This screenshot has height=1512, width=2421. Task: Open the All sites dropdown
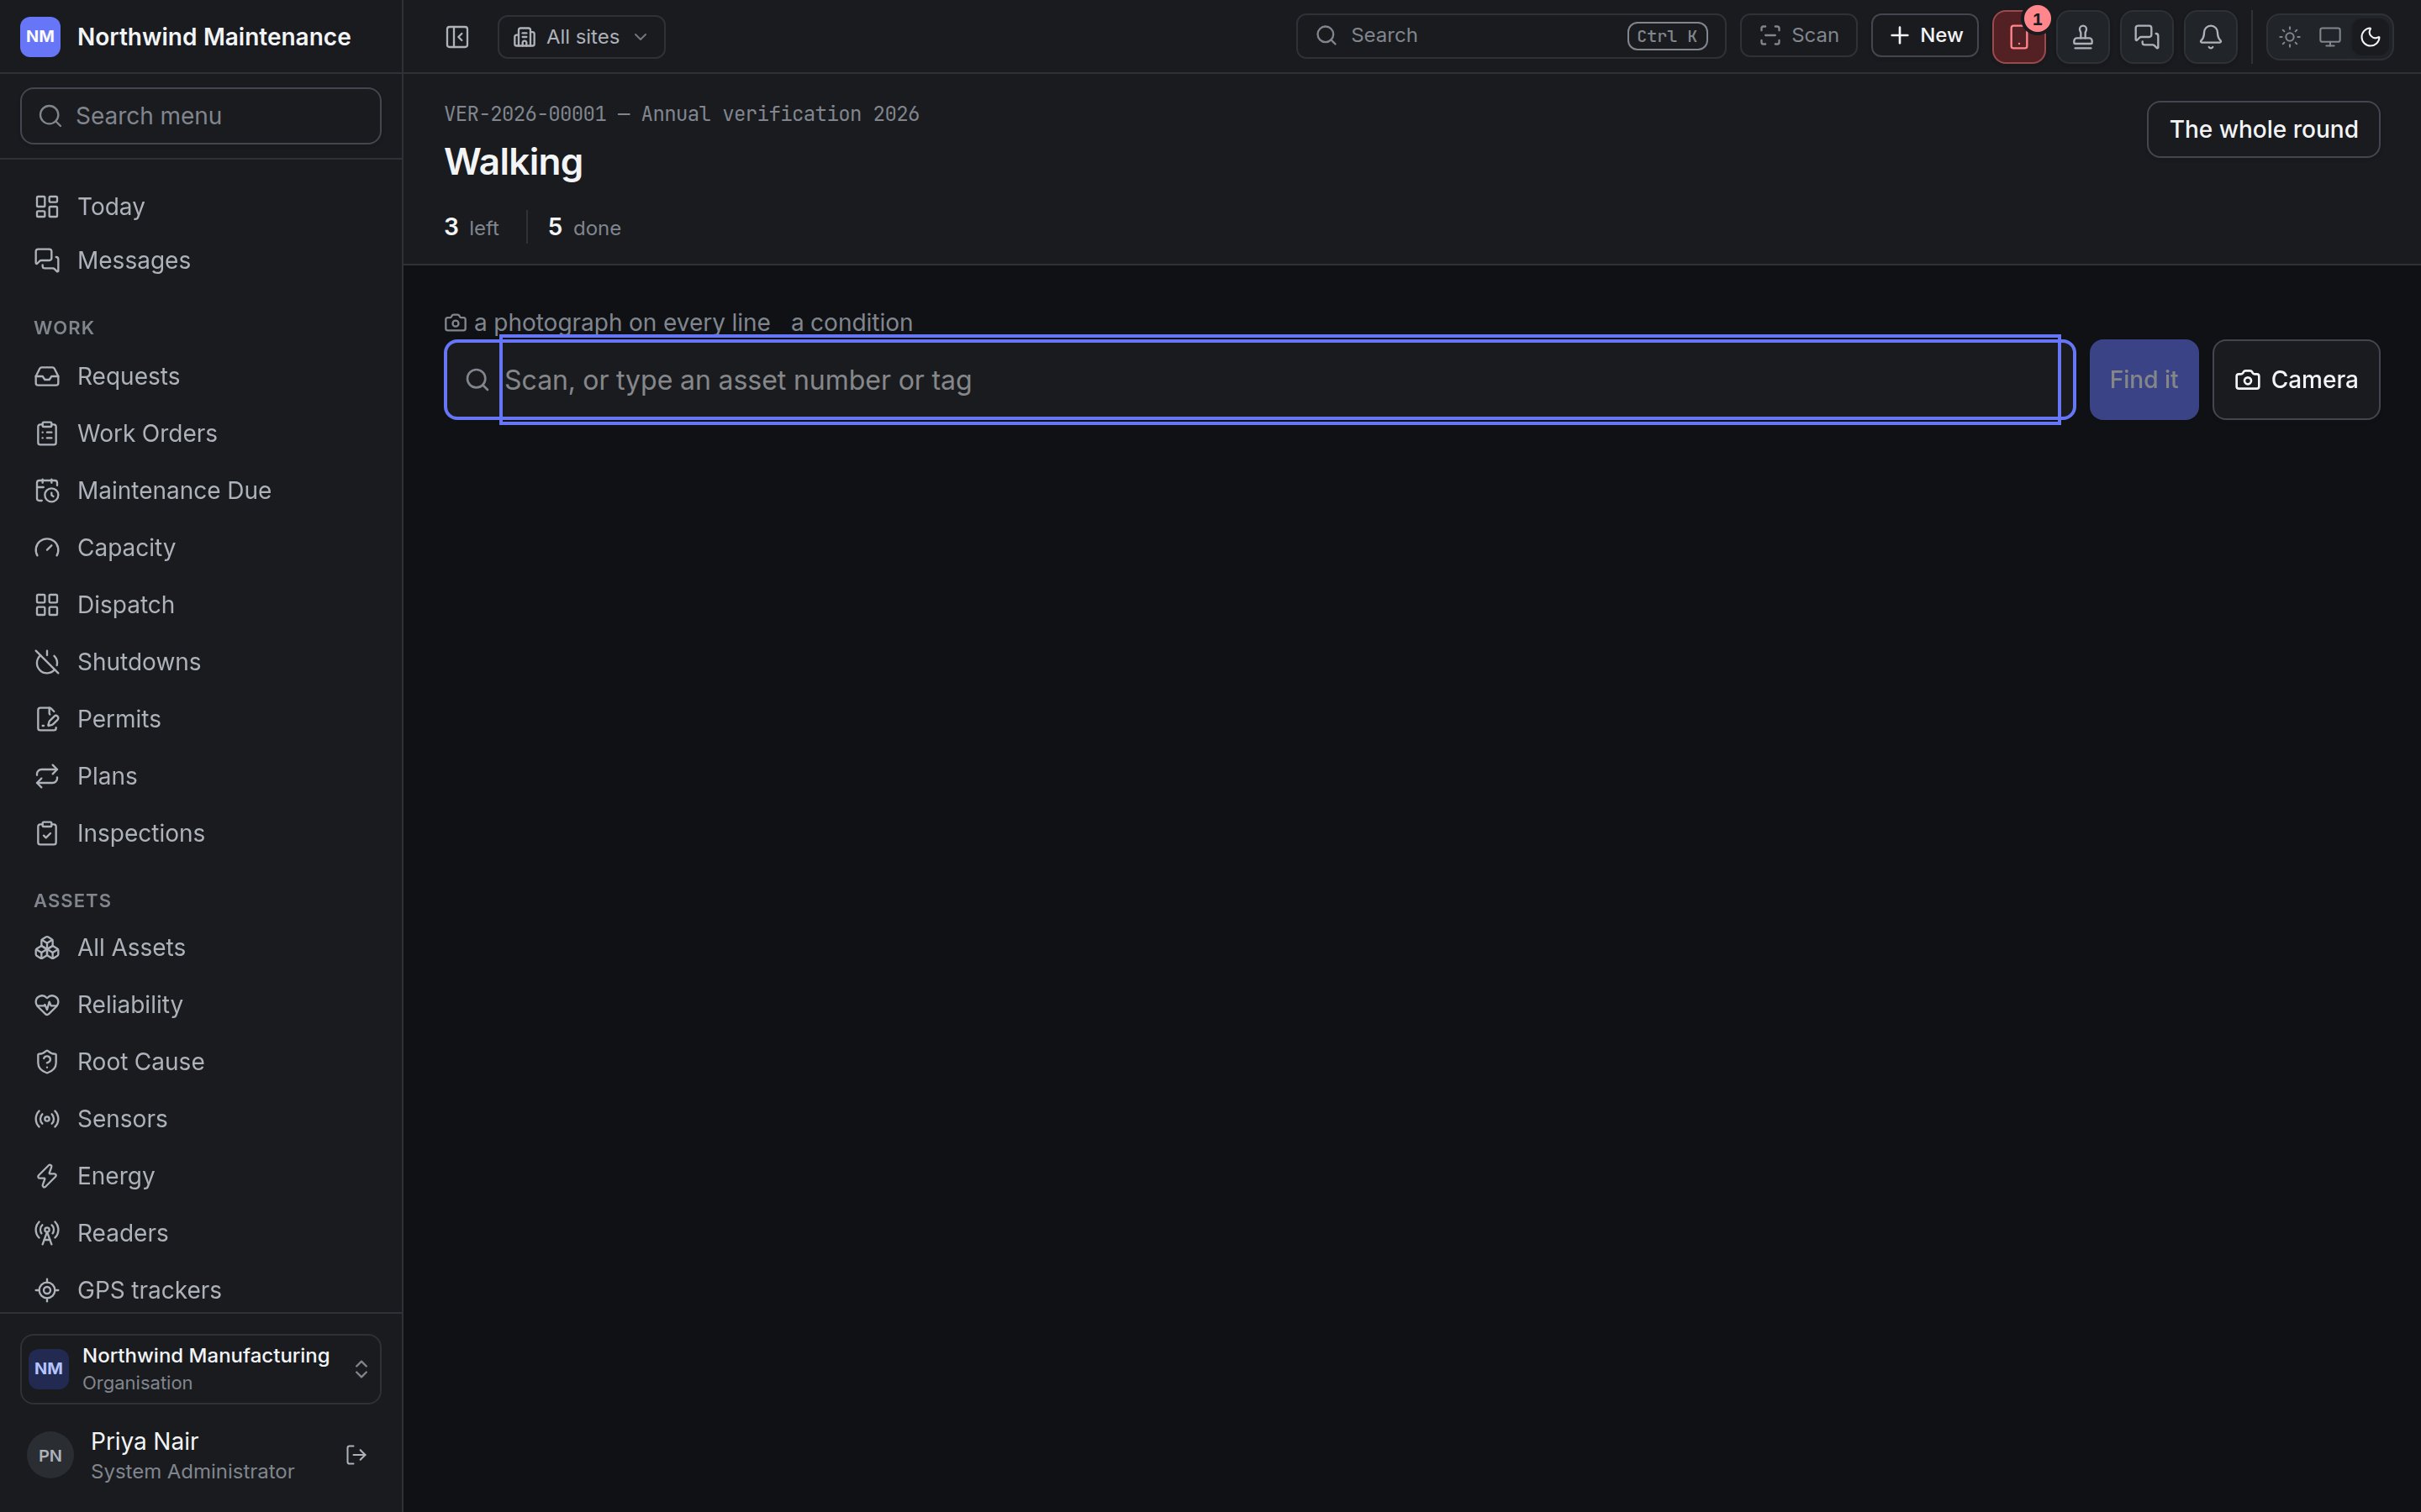[581, 37]
